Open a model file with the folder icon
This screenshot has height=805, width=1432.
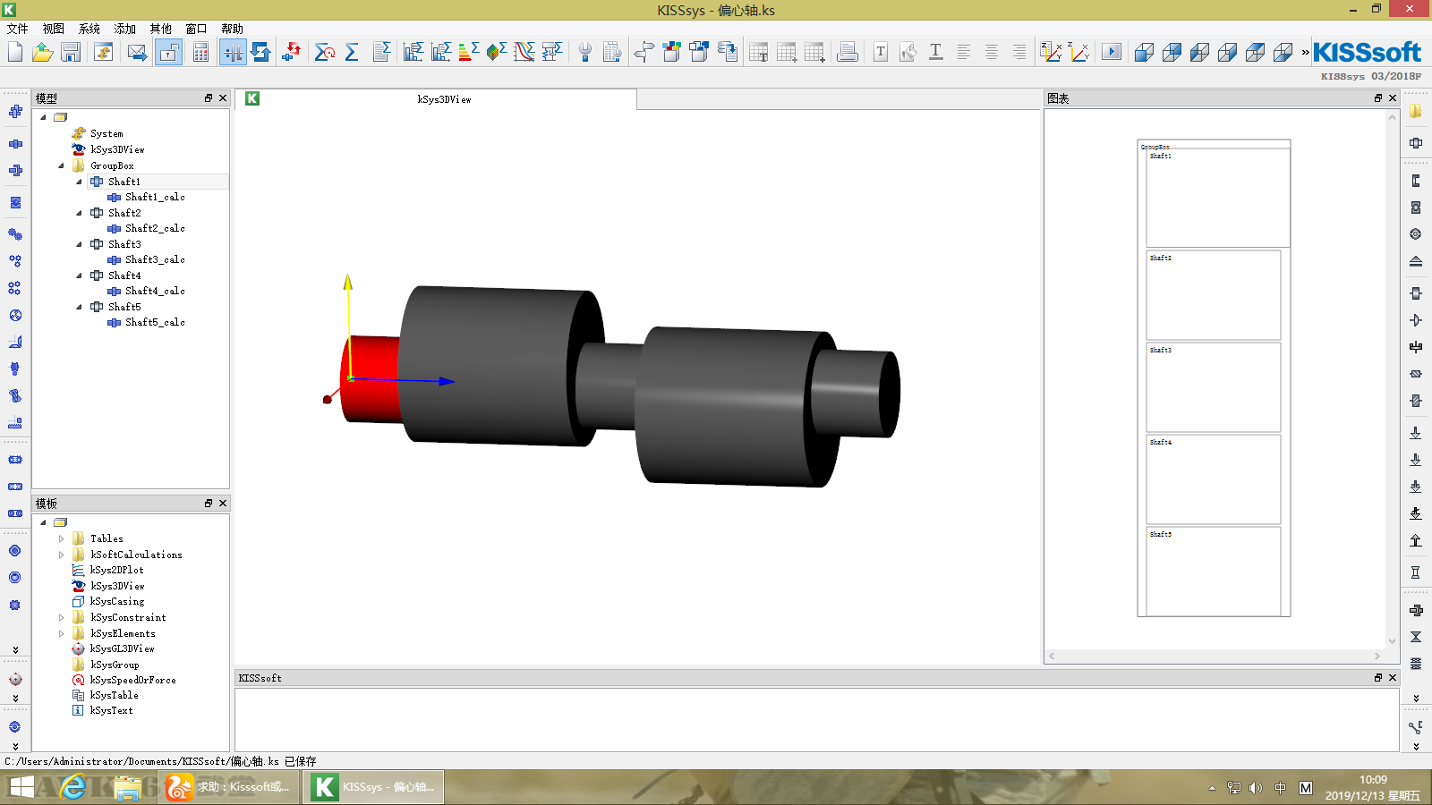pyautogui.click(x=42, y=52)
